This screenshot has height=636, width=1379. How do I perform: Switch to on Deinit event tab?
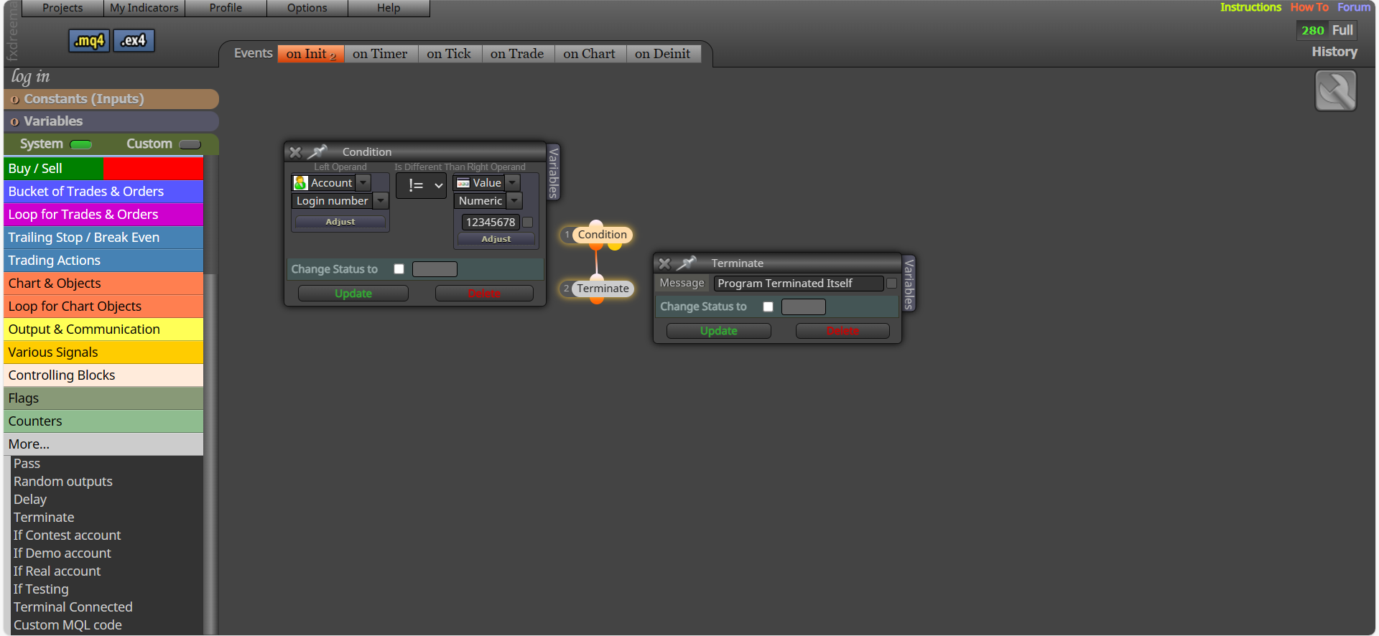(662, 54)
